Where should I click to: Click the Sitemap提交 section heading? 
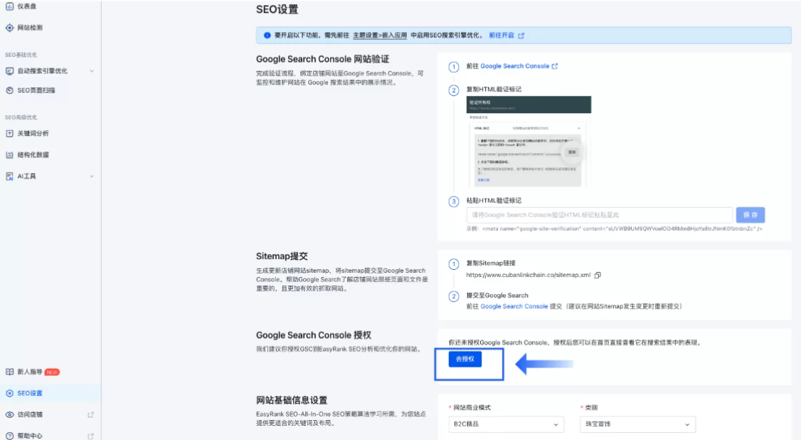pos(282,256)
